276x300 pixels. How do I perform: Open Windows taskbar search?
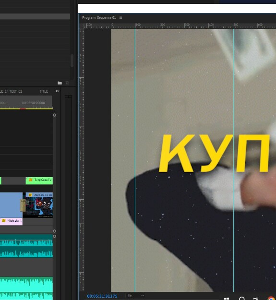click(242, 299)
